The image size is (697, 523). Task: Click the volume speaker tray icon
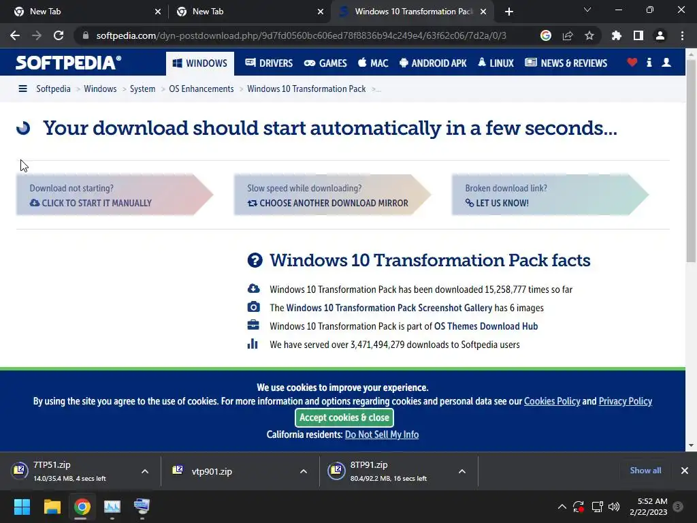614,507
